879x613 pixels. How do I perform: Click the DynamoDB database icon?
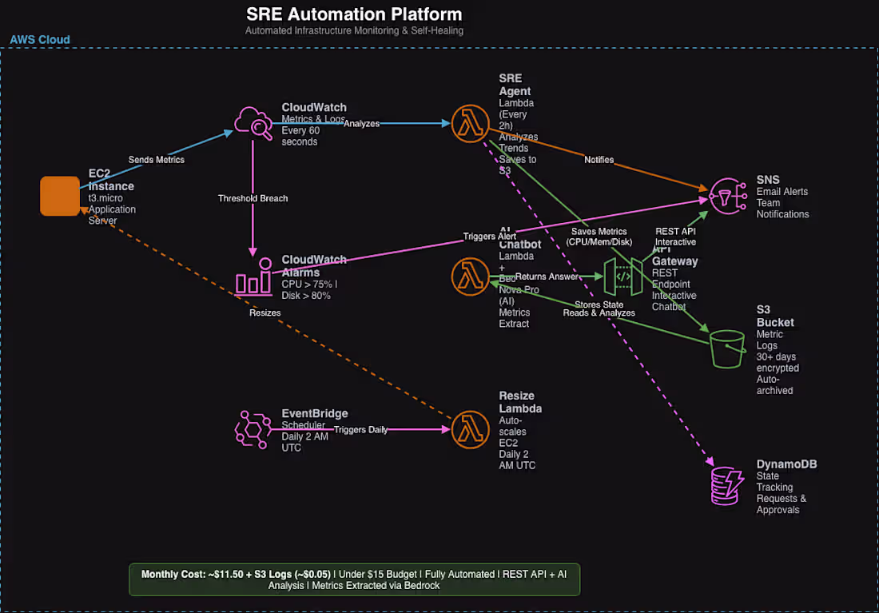click(727, 486)
